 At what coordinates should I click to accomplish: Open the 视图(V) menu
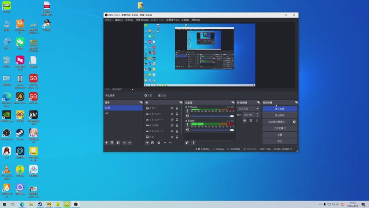pyautogui.click(x=129, y=20)
